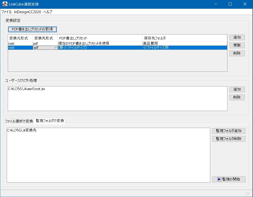Click 削除 in the user script section

pos(237,97)
